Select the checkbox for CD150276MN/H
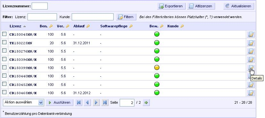This screenshot has width=265, height=118. [4, 51]
